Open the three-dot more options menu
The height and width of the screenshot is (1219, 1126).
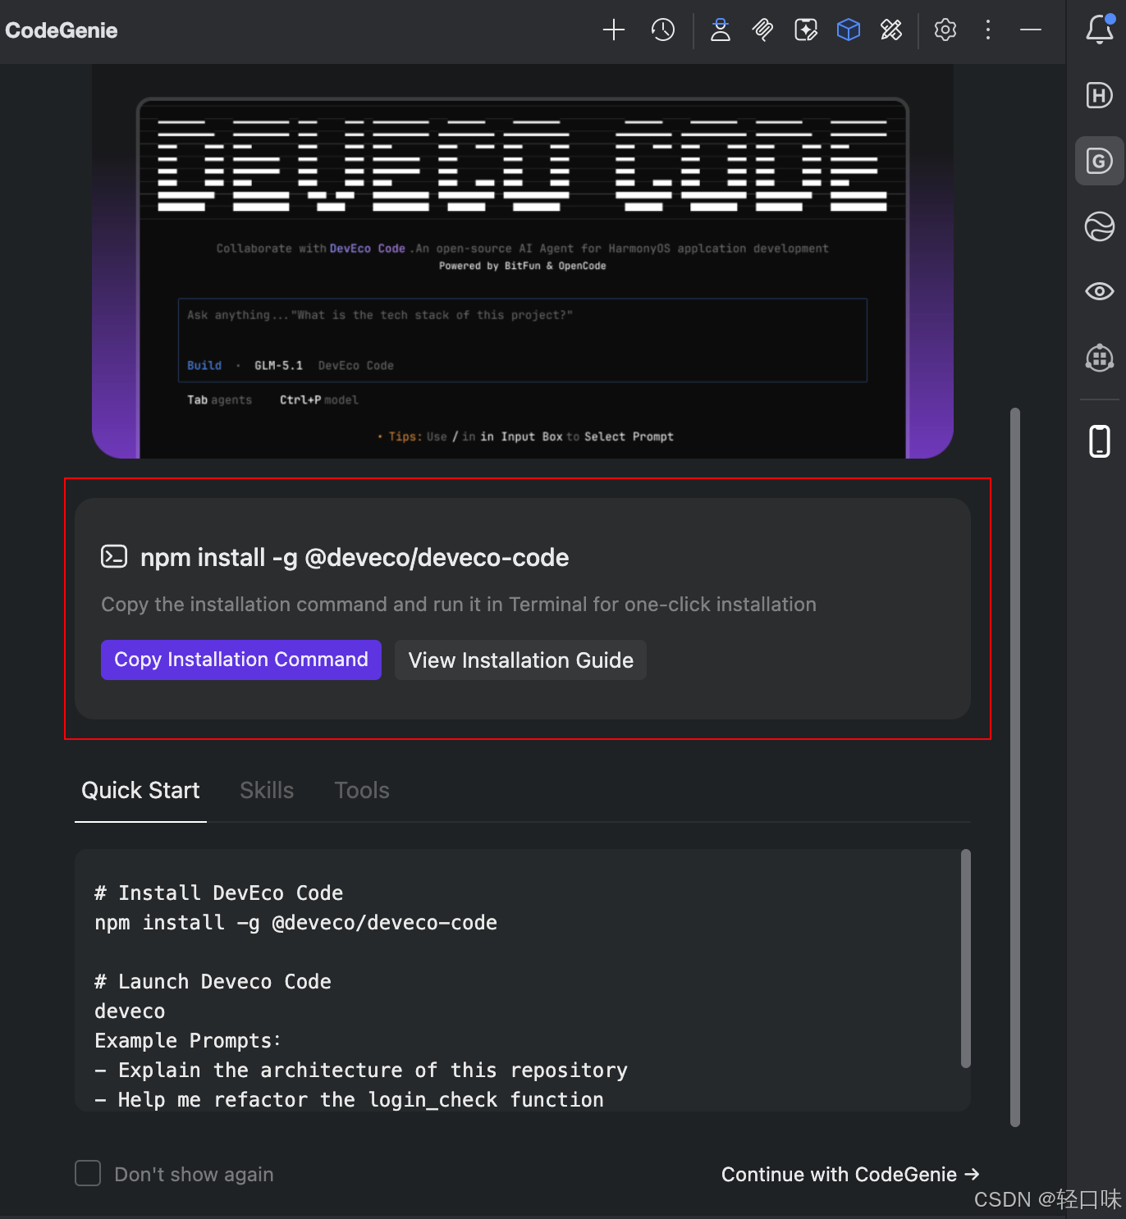click(x=988, y=30)
